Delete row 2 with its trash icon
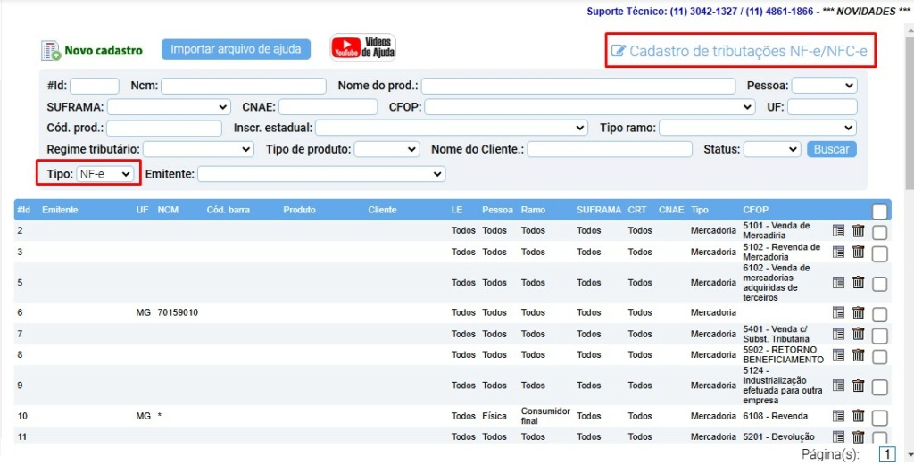914x473 pixels. [x=858, y=230]
